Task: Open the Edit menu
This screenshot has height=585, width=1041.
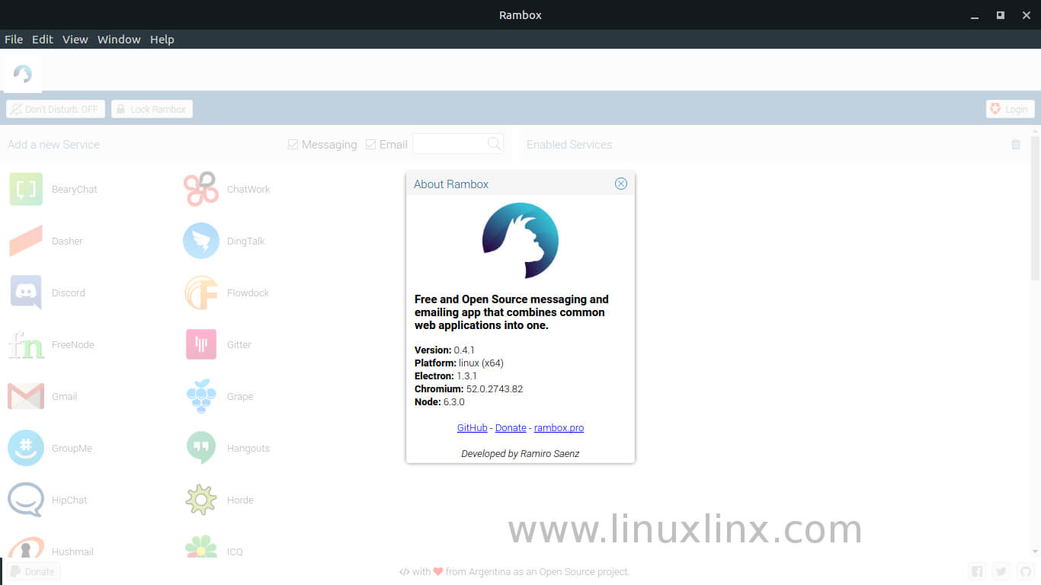Action: coord(43,40)
